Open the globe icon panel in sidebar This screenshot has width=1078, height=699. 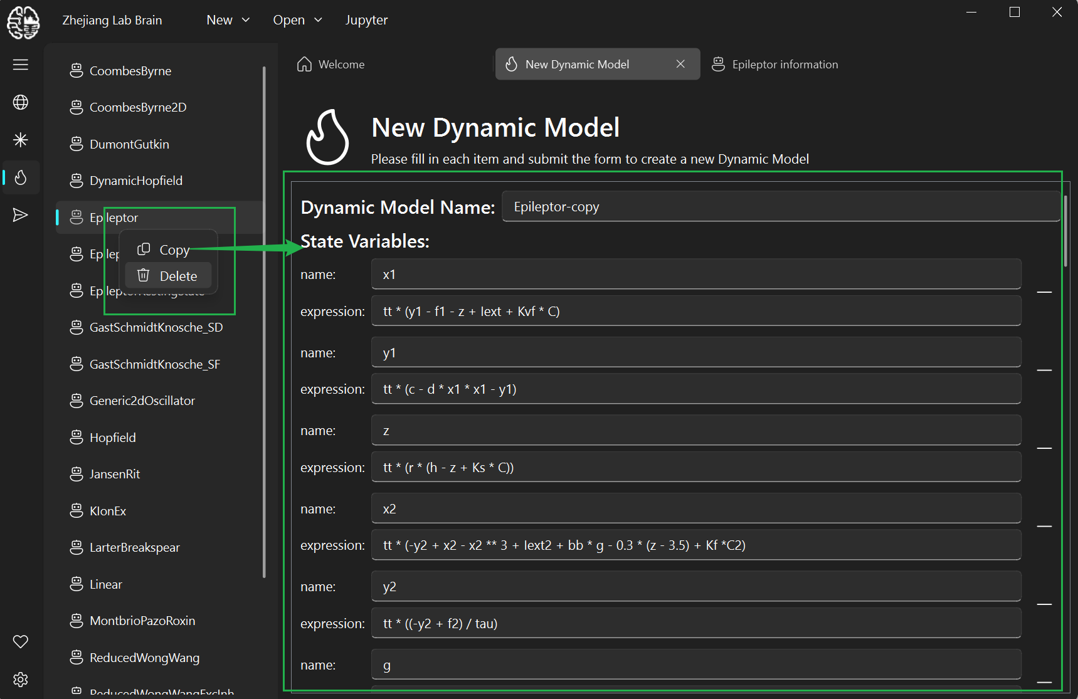(21, 102)
